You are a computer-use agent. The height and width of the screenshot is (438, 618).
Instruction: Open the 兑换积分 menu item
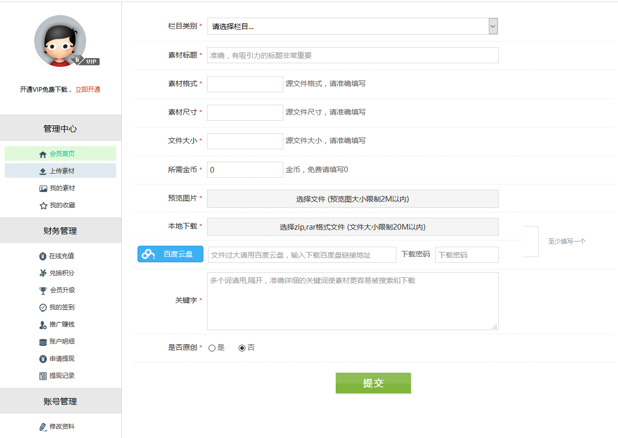tap(62, 273)
